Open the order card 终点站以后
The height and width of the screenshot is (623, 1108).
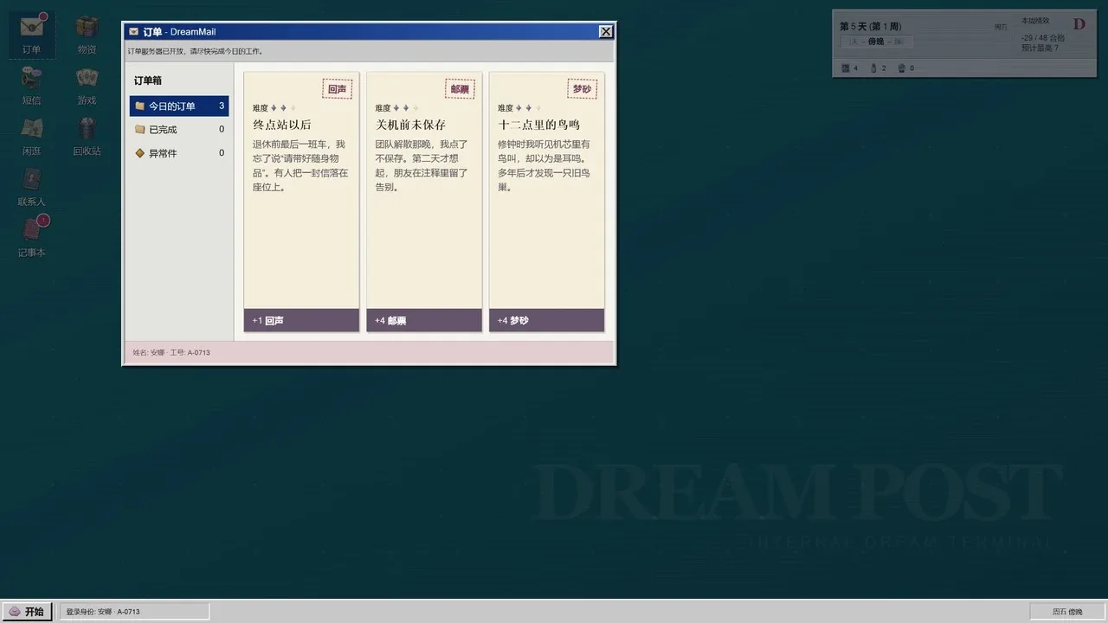(x=301, y=202)
